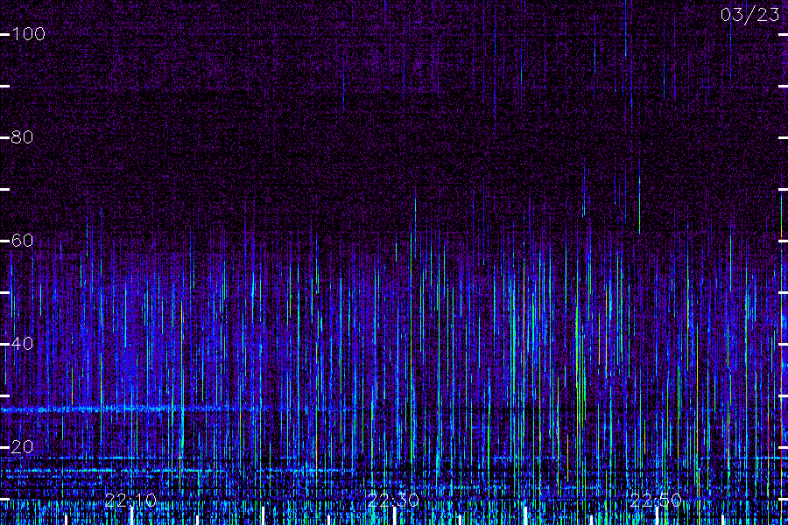This screenshot has width=788, height=525.
Task: Click the 100 frequency axis label
Action: point(28,34)
